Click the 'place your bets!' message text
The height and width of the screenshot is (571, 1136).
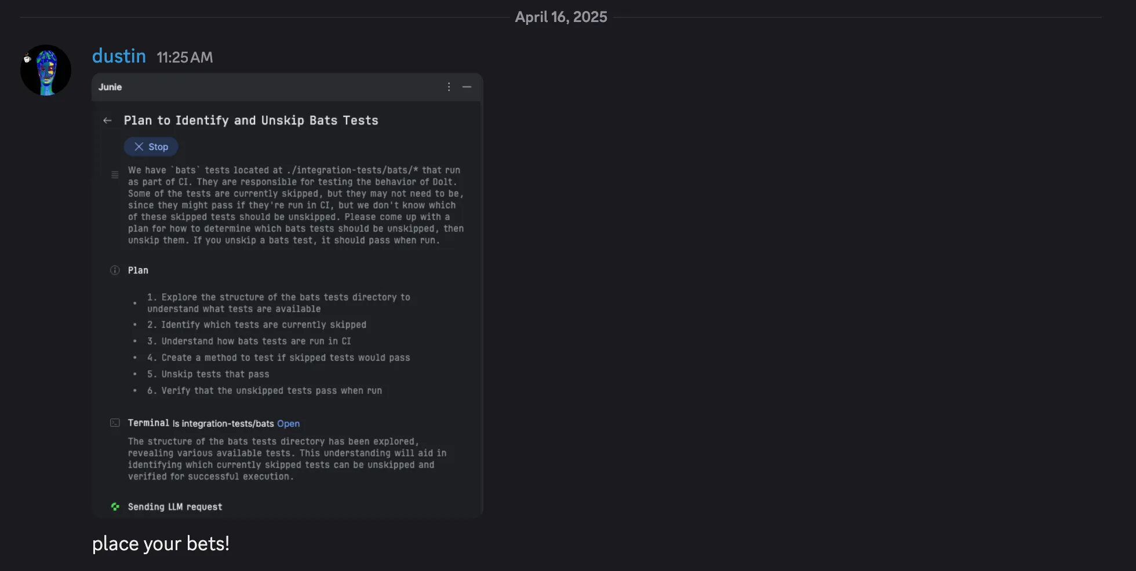pos(161,544)
